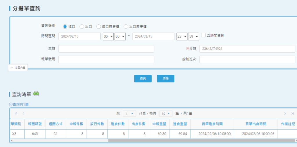Choose 出口歷史檔 query type

tap(126, 27)
